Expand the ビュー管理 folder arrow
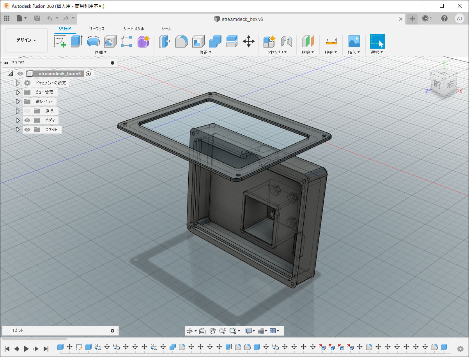 18,92
